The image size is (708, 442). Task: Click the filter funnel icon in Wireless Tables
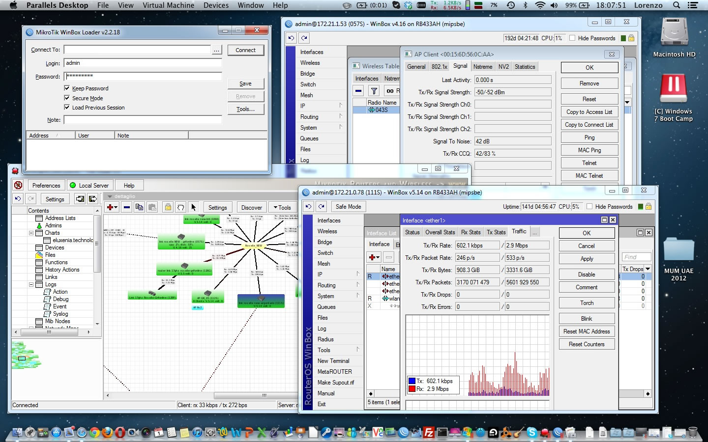[374, 91]
